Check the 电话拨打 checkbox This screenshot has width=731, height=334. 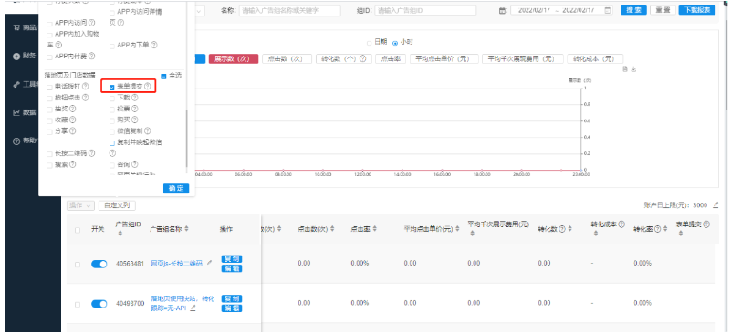point(50,87)
